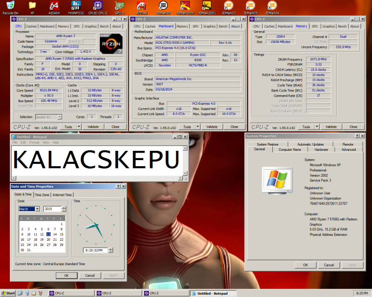Open the Socket #1 selection dropdown
The width and height of the screenshot is (372, 297).
click(x=60, y=117)
